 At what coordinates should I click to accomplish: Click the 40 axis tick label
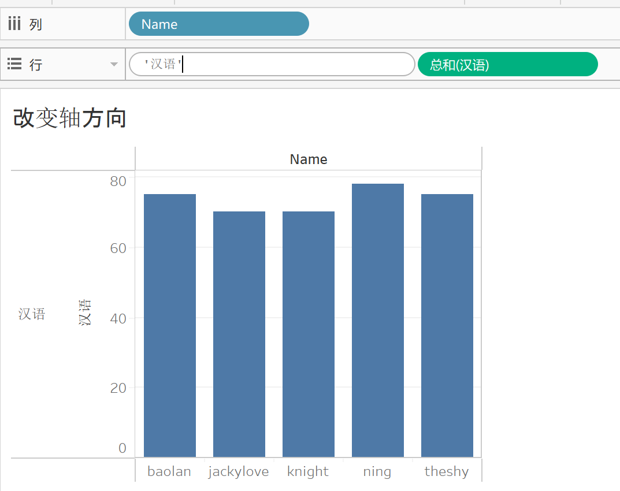click(118, 319)
